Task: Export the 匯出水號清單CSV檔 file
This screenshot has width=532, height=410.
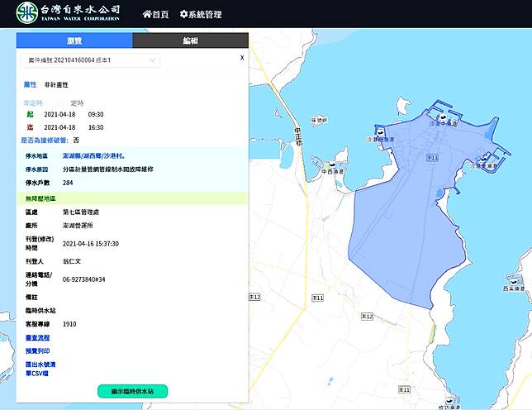Action: (x=40, y=368)
